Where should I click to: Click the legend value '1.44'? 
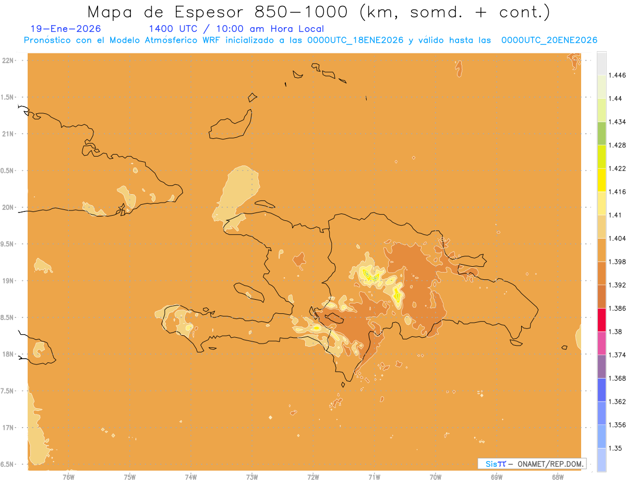[616, 99]
